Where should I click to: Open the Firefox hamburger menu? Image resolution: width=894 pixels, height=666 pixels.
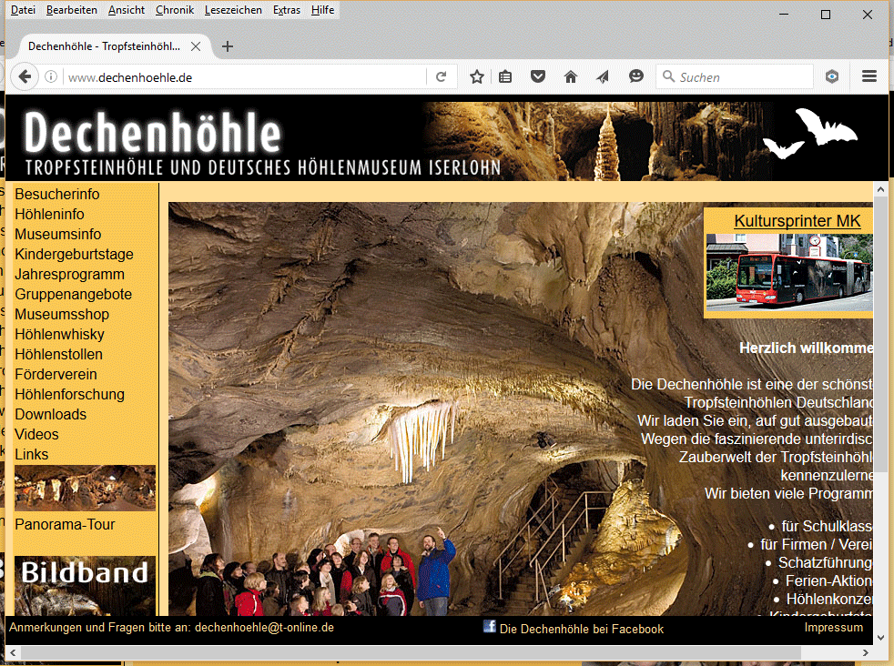coord(869,76)
